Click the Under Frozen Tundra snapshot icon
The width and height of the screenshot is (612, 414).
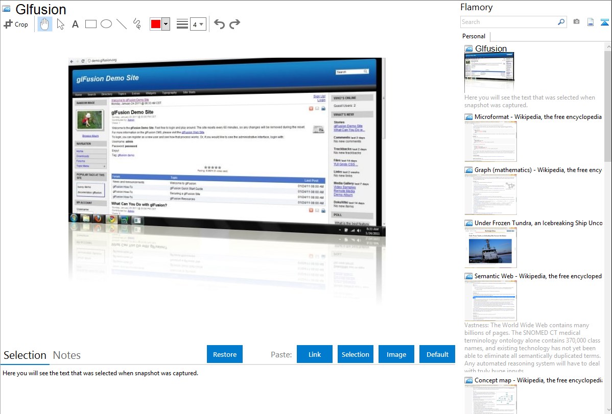(468, 223)
